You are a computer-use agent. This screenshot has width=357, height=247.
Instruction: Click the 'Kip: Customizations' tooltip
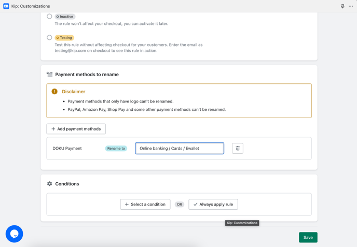pyautogui.click(x=242, y=223)
